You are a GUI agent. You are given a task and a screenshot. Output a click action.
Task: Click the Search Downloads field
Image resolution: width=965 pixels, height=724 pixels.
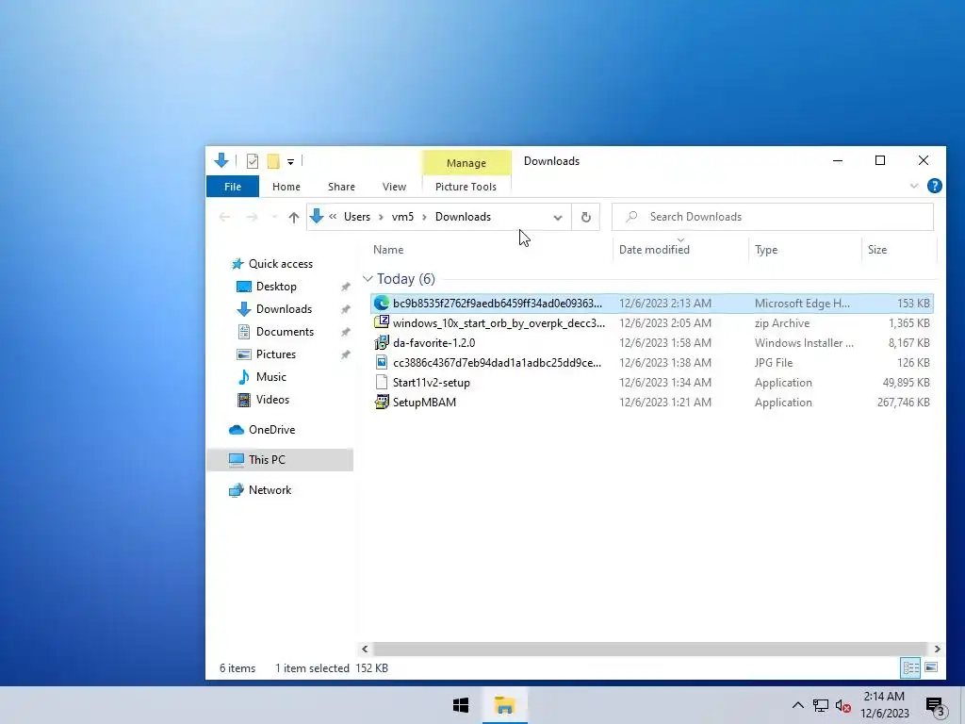[x=773, y=217]
